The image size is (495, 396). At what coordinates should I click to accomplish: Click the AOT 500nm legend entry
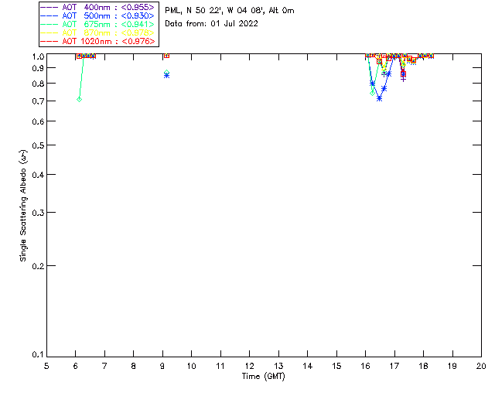click(98, 15)
